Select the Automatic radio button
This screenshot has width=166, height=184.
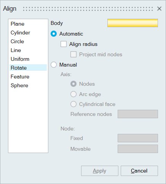(54, 34)
